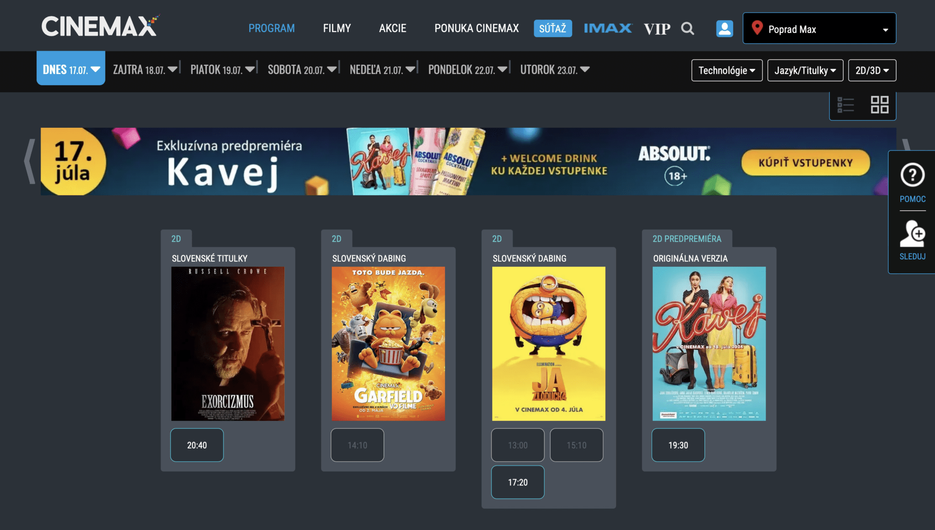Switch to list view of program
This screenshot has width=935, height=530.
[x=846, y=104]
